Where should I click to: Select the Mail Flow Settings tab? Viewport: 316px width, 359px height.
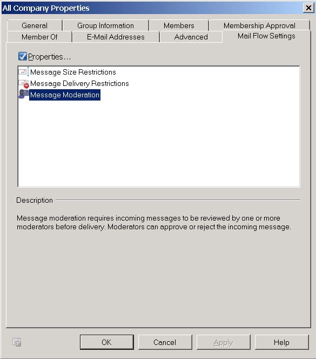pyautogui.click(x=266, y=36)
